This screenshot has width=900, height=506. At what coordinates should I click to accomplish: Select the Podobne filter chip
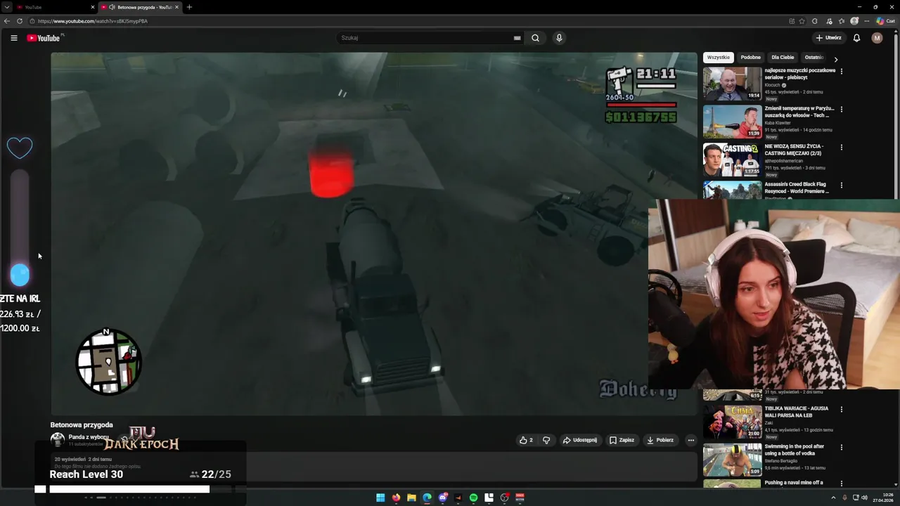[750, 58]
